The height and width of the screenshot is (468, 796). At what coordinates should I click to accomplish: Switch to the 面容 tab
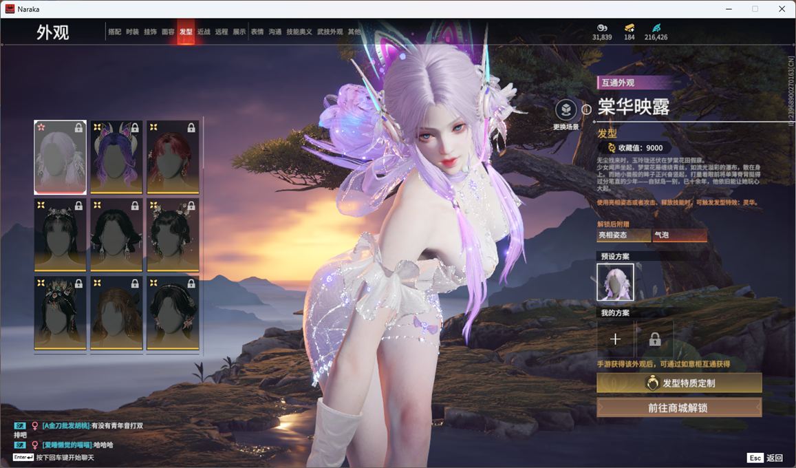(x=168, y=32)
